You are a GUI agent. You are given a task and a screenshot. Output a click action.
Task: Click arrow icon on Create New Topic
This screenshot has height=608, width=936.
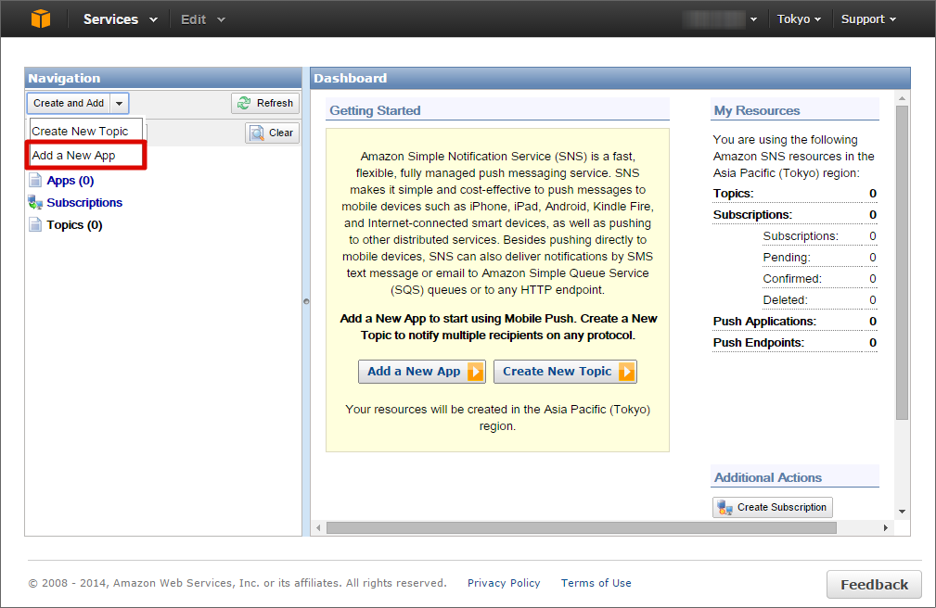pyautogui.click(x=626, y=372)
